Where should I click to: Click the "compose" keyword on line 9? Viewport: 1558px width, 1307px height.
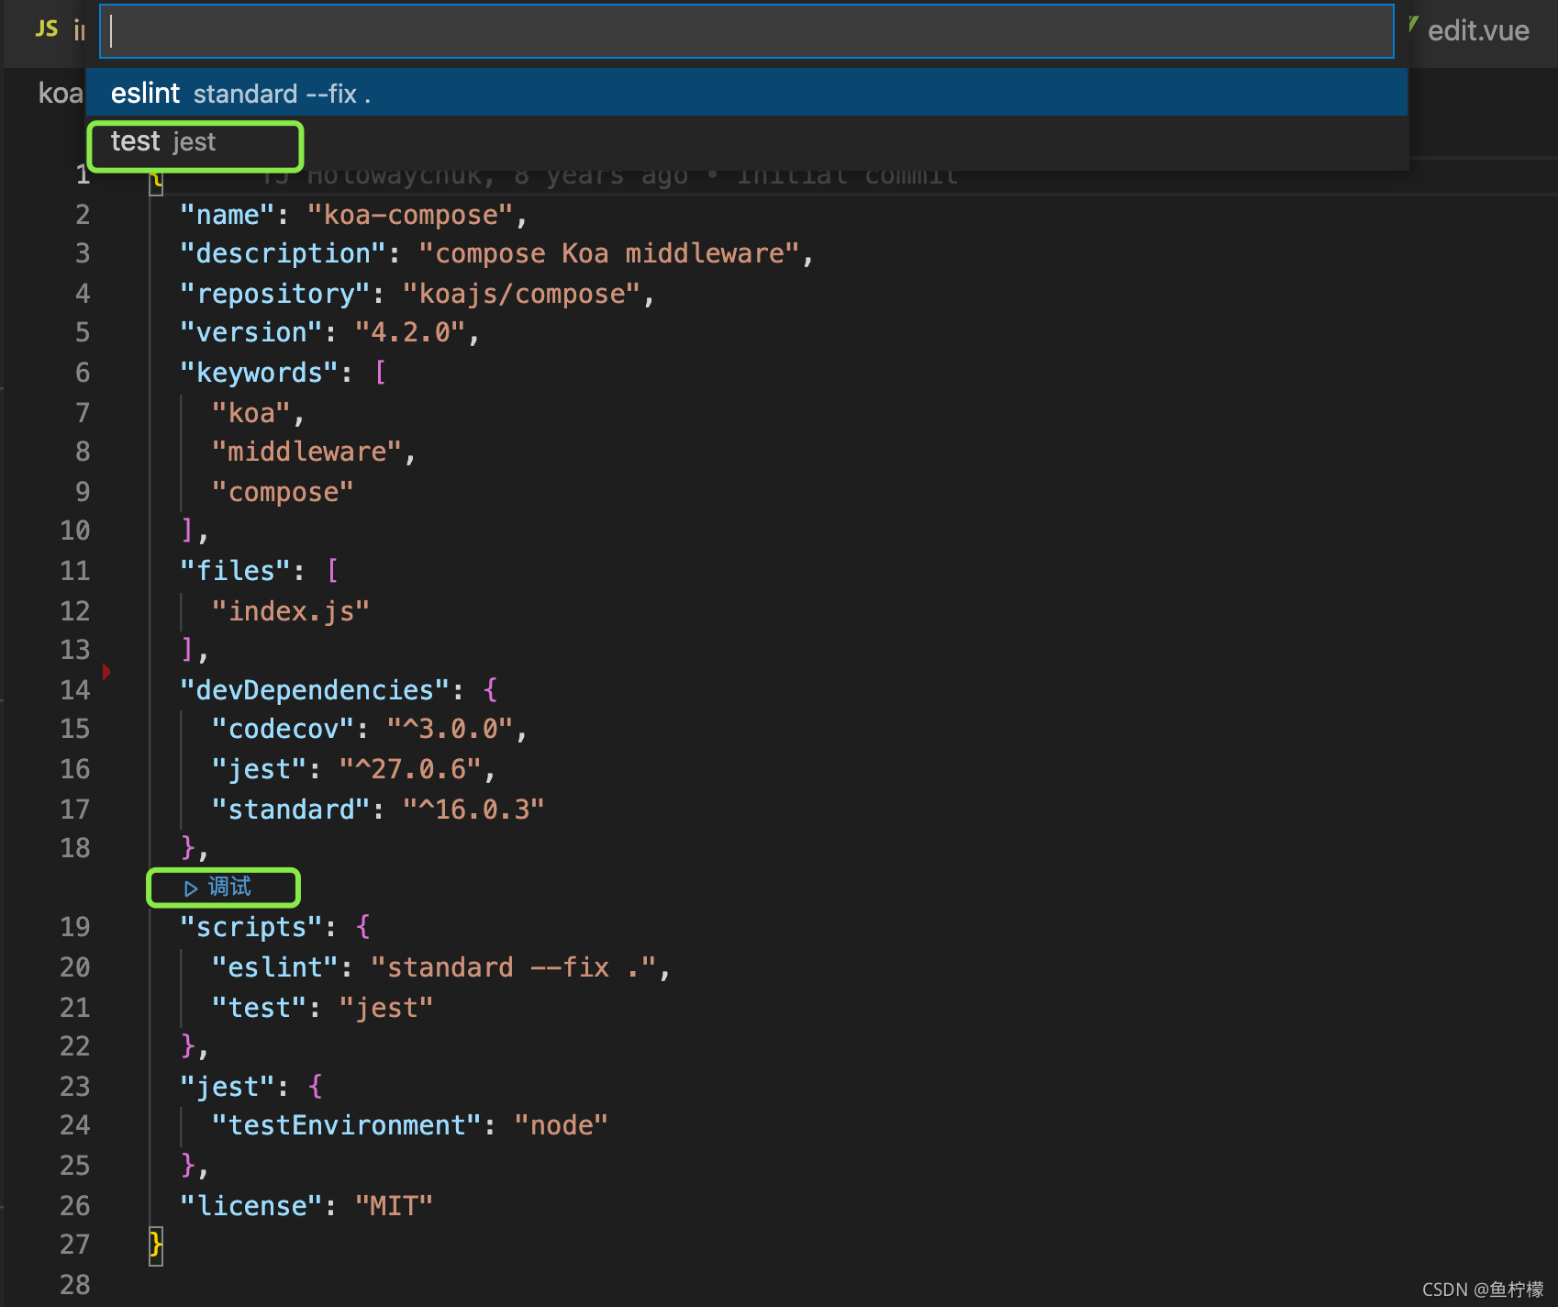[x=283, y=492]
